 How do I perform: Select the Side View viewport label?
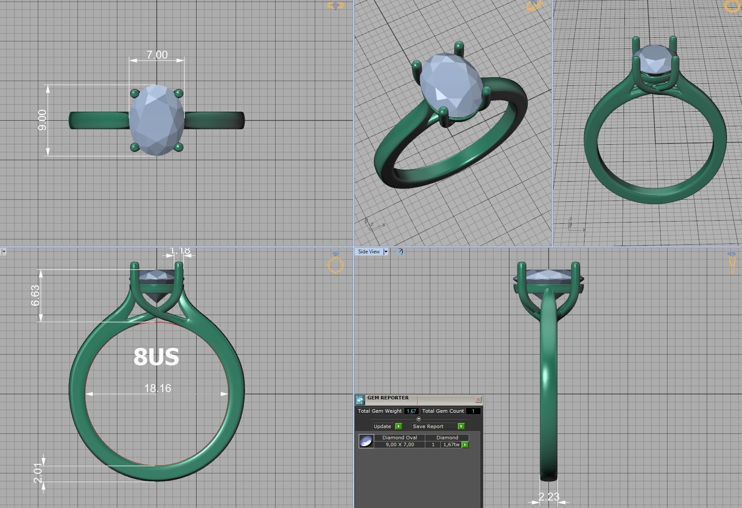pos(369,252)
